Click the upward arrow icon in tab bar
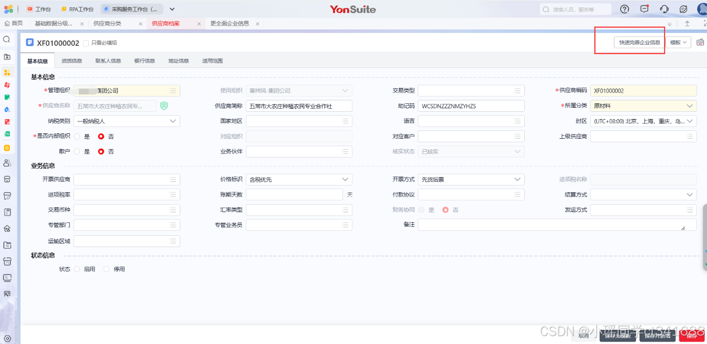Viewport: 707px width, 344px height. (x=687, y=24)
